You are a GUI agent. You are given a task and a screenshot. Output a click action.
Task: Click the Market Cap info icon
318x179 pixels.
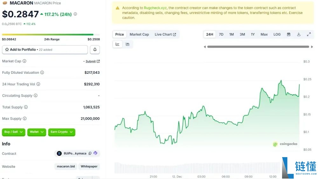click(x=24, y=61)
